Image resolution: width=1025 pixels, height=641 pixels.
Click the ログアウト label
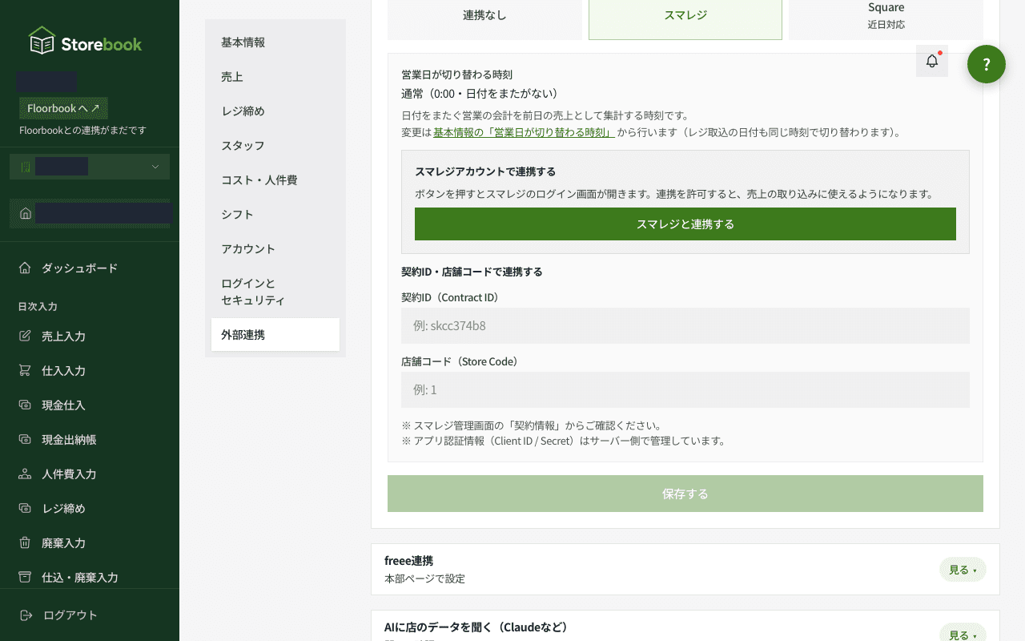point(70,615)
